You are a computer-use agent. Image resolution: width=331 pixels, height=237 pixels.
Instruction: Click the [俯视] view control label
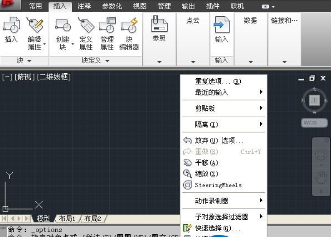[24, 77]
